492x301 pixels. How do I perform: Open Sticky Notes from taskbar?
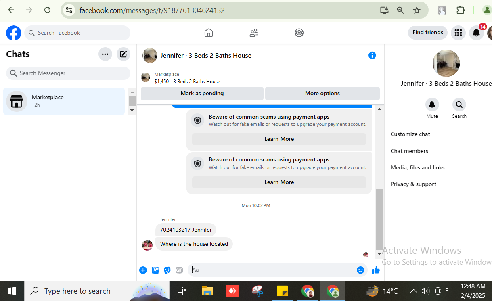coord(282,291)
